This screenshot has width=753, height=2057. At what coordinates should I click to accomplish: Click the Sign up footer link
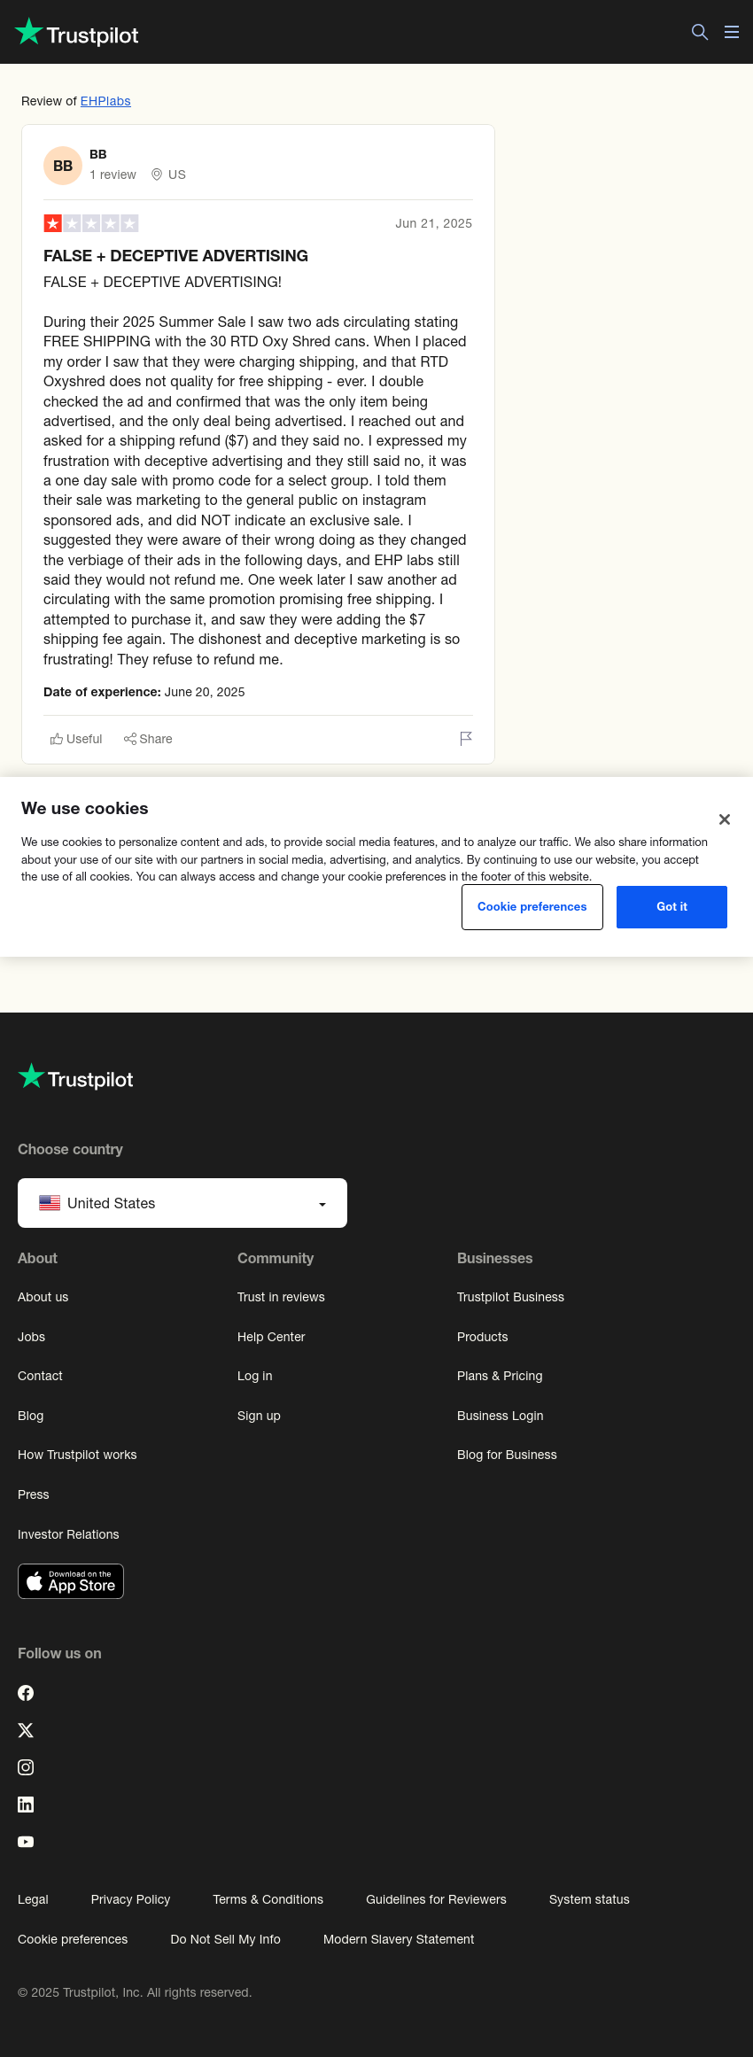pyautogui.click(x=259, y=1416)
